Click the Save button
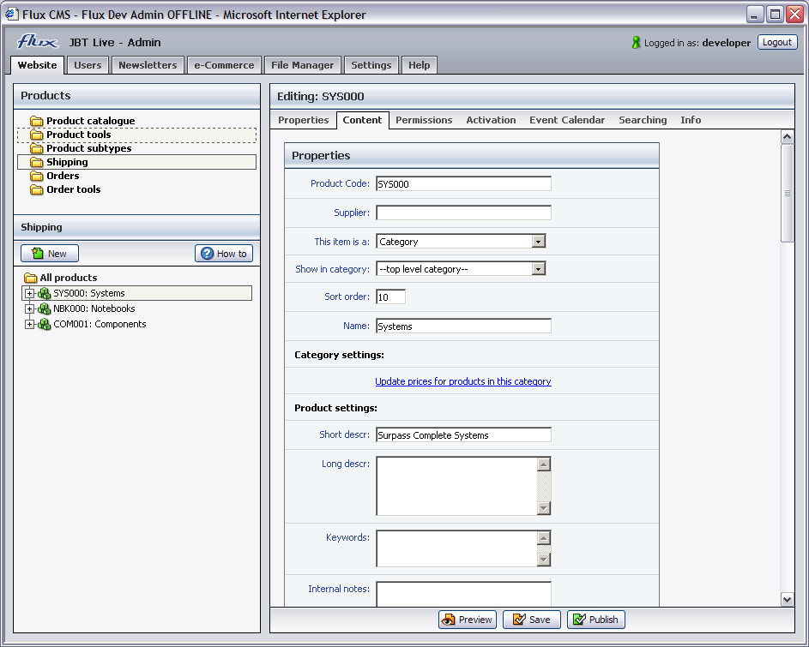This screenshot has height=647, width=809. click(531, 620)
